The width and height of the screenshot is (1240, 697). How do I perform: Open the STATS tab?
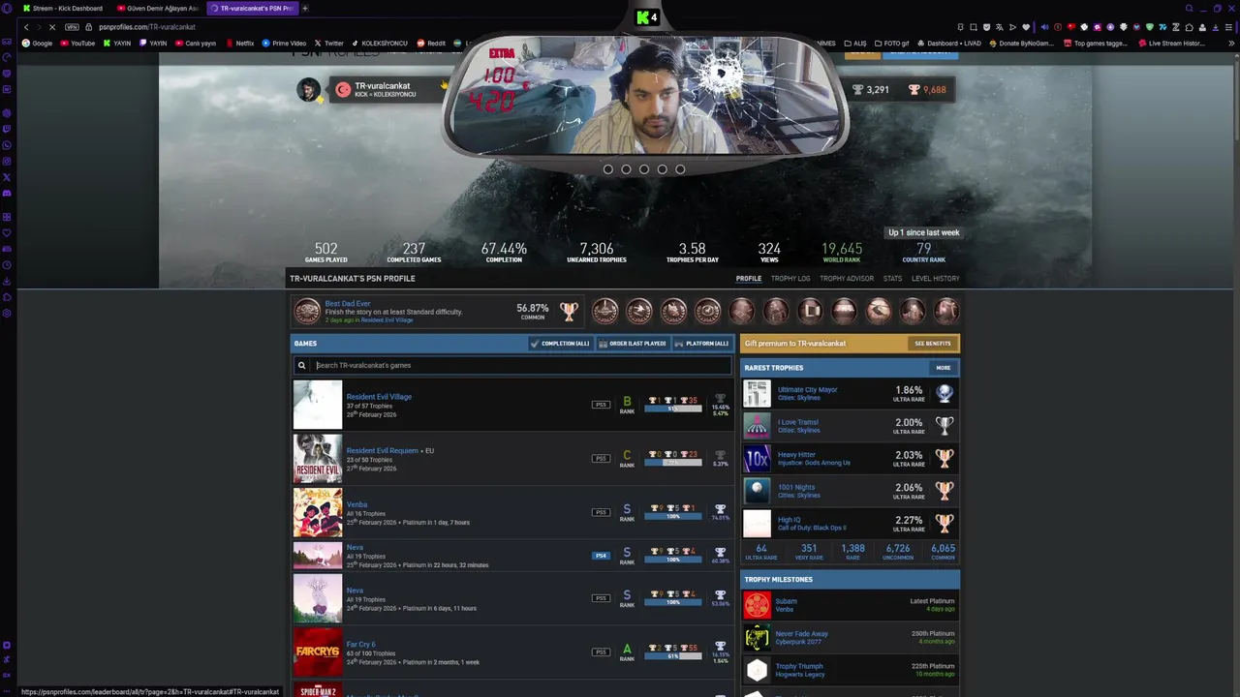(892, 279)
